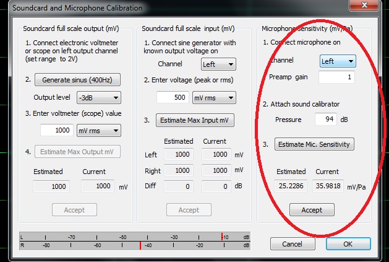Viewport: 389px width, 262px height.
Task: Click Accept under Microphone sensitivity
Action: point(312,210)
